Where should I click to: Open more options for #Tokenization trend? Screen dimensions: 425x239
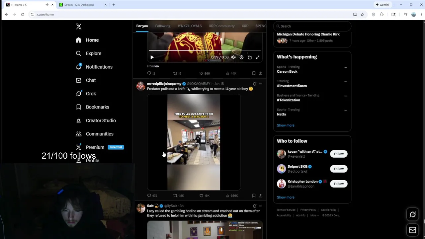pos(345,96)
